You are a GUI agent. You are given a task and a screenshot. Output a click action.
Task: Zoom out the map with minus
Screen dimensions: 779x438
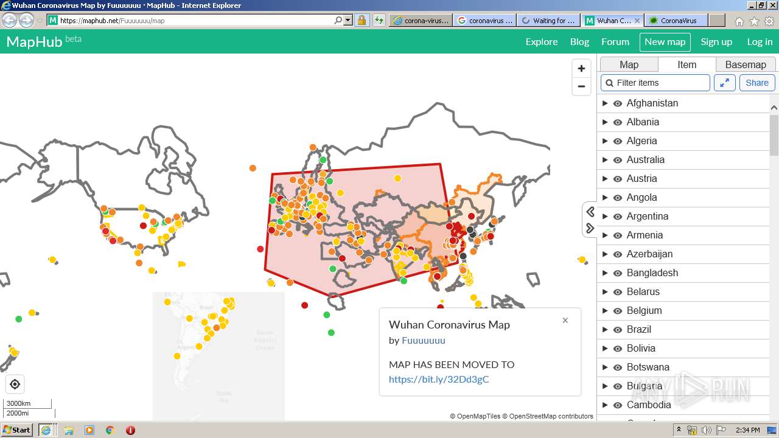click(581, 86)
